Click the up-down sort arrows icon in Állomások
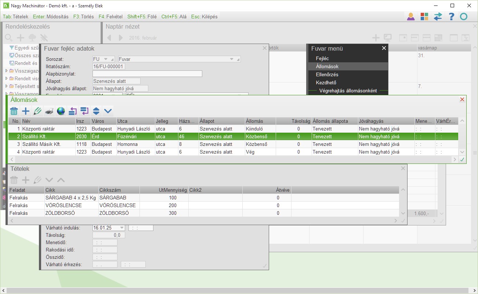478x294 pixels. [96, 111]
